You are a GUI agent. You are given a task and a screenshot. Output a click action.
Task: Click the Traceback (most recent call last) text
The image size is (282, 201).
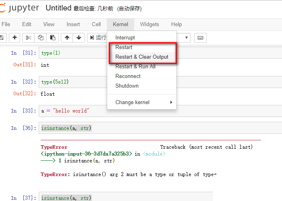[x=206, y=147]
